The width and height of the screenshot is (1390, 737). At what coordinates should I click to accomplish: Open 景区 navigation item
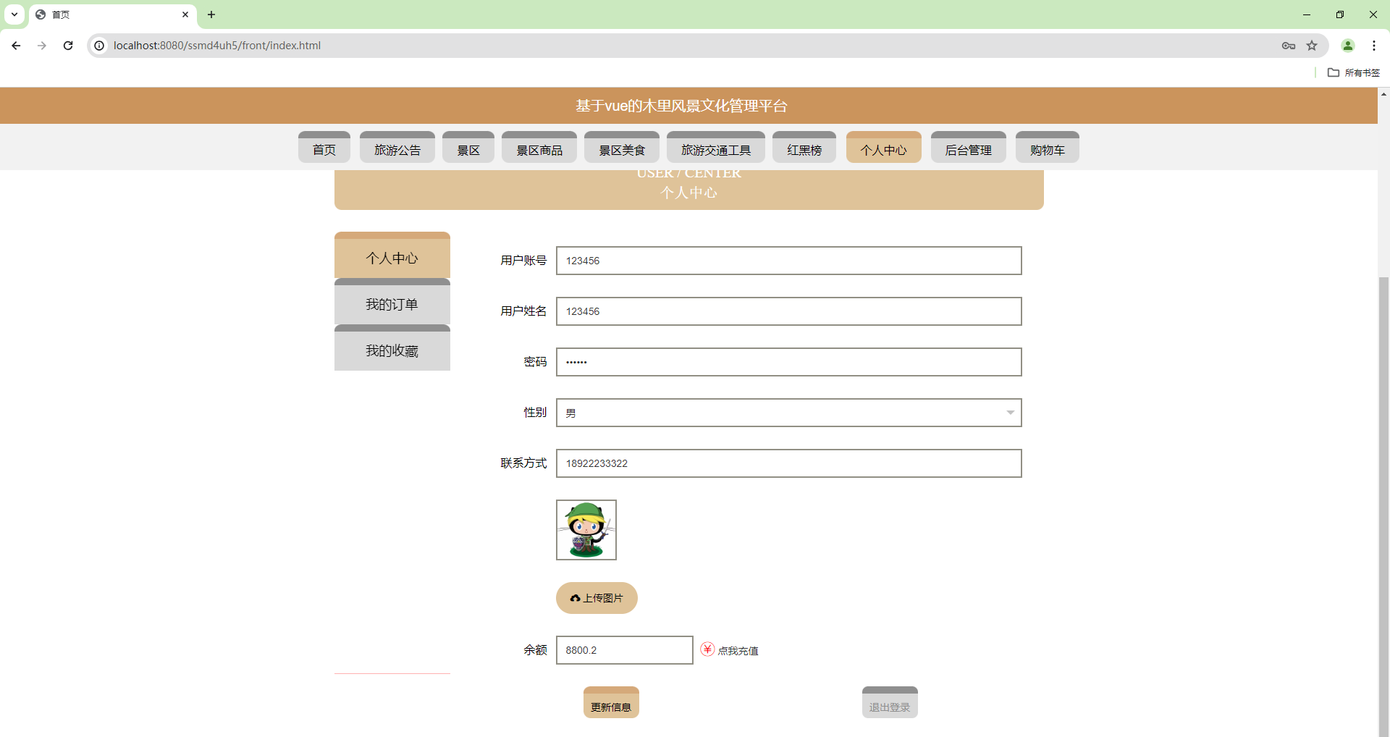[468, 148]
